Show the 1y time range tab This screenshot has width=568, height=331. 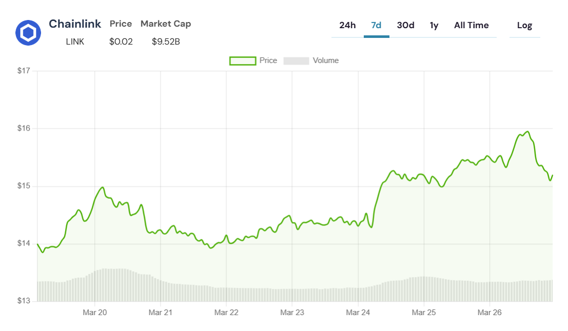[x=434, y=25]
